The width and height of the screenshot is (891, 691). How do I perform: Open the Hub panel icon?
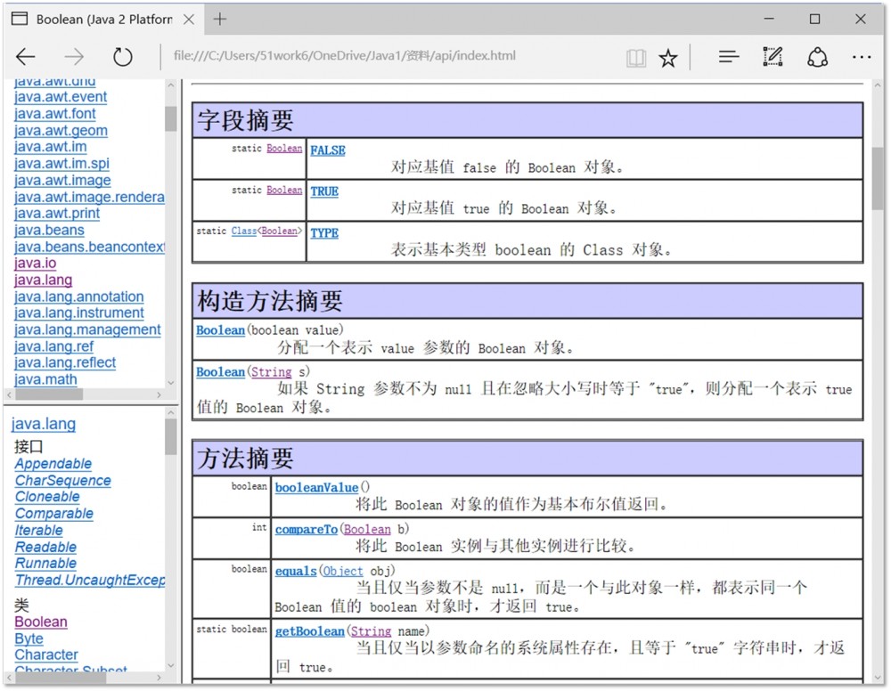(728, 55)
